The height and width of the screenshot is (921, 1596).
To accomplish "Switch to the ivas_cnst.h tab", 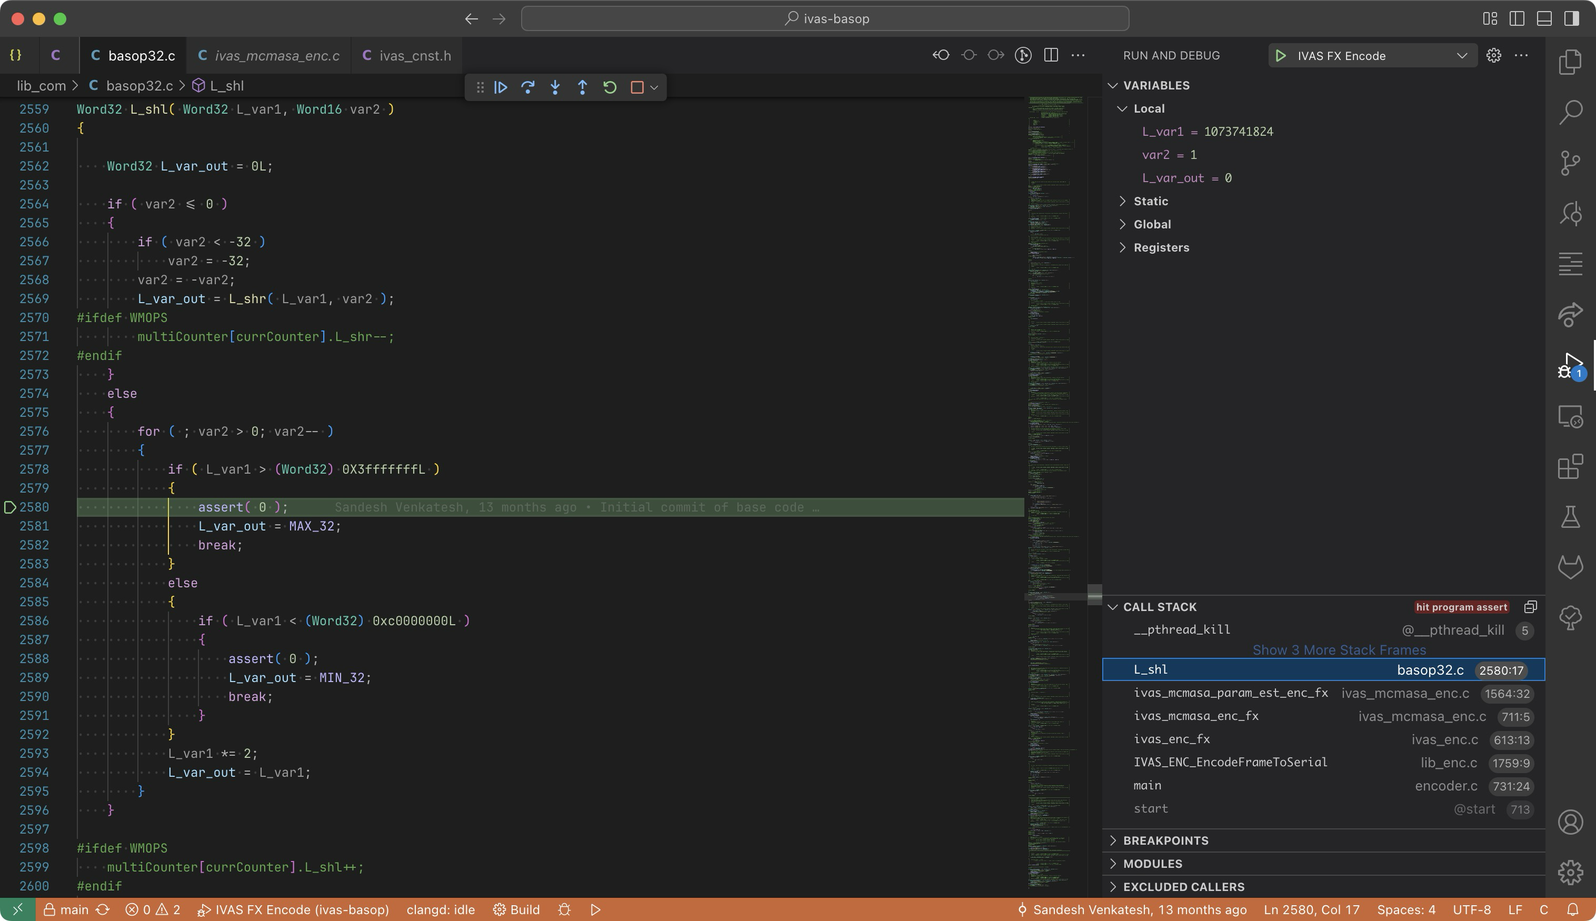I will click(414, 56).
